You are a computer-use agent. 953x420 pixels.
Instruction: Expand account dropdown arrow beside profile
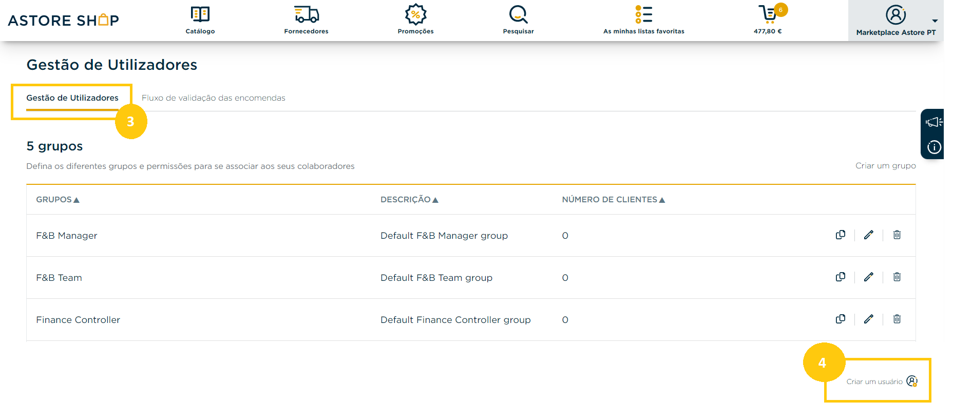(935, 21)
